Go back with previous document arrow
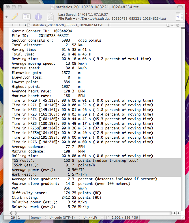This screenshot has width=189, height=223. point(12,25)
